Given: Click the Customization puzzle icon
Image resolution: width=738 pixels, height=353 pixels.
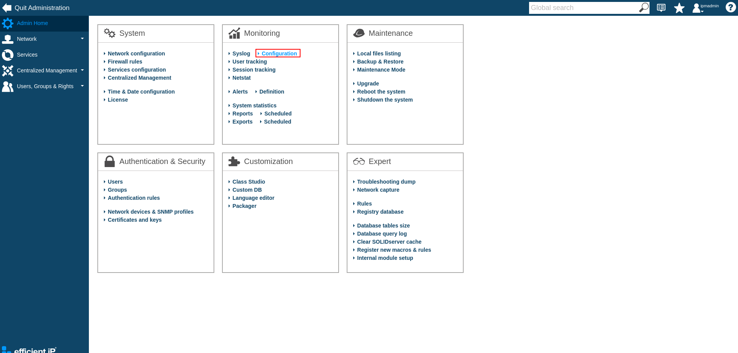Looking at the screenshot, I should [234, 161].
